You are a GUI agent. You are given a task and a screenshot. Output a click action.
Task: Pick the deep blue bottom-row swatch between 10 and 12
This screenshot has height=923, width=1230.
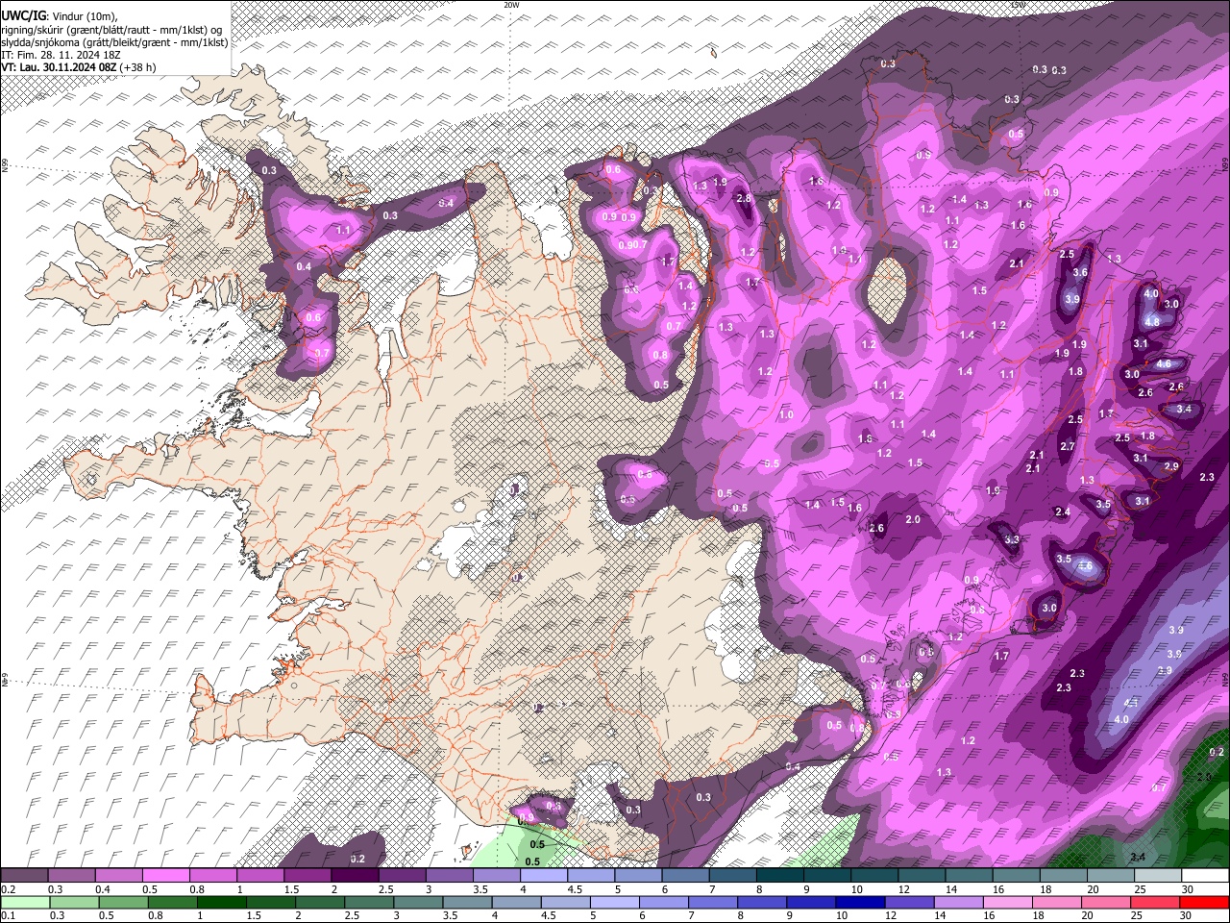tap(861, 903)
